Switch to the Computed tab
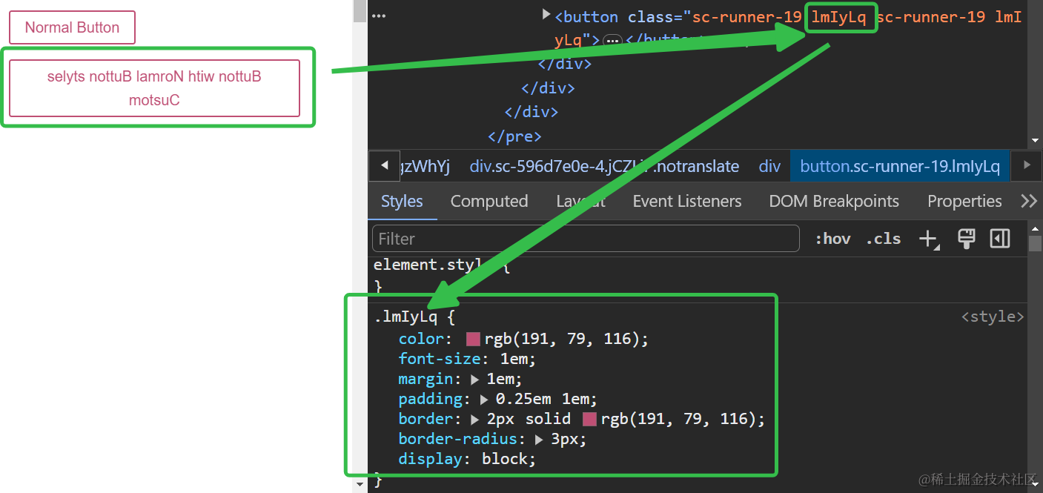Screen dimensions: 1043x493 [x=489, y=202]
